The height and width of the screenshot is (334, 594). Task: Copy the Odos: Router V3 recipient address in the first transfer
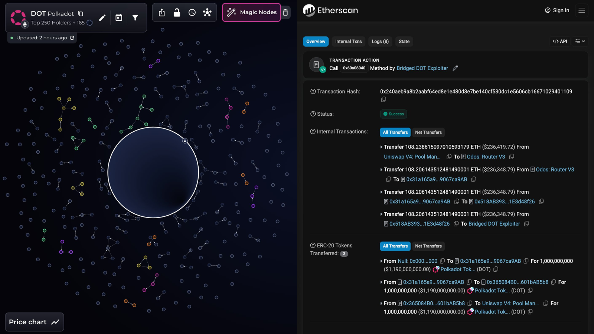[512, 157]
